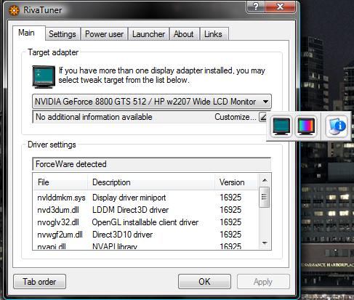This screenshot has width=354, height=300.
Task: Select 'Direct3D10 driver' description
Action: click(122, 235)
